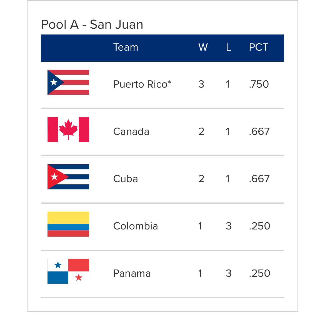Click Colombia's .250 percentage value

click(x=259, y=226)
